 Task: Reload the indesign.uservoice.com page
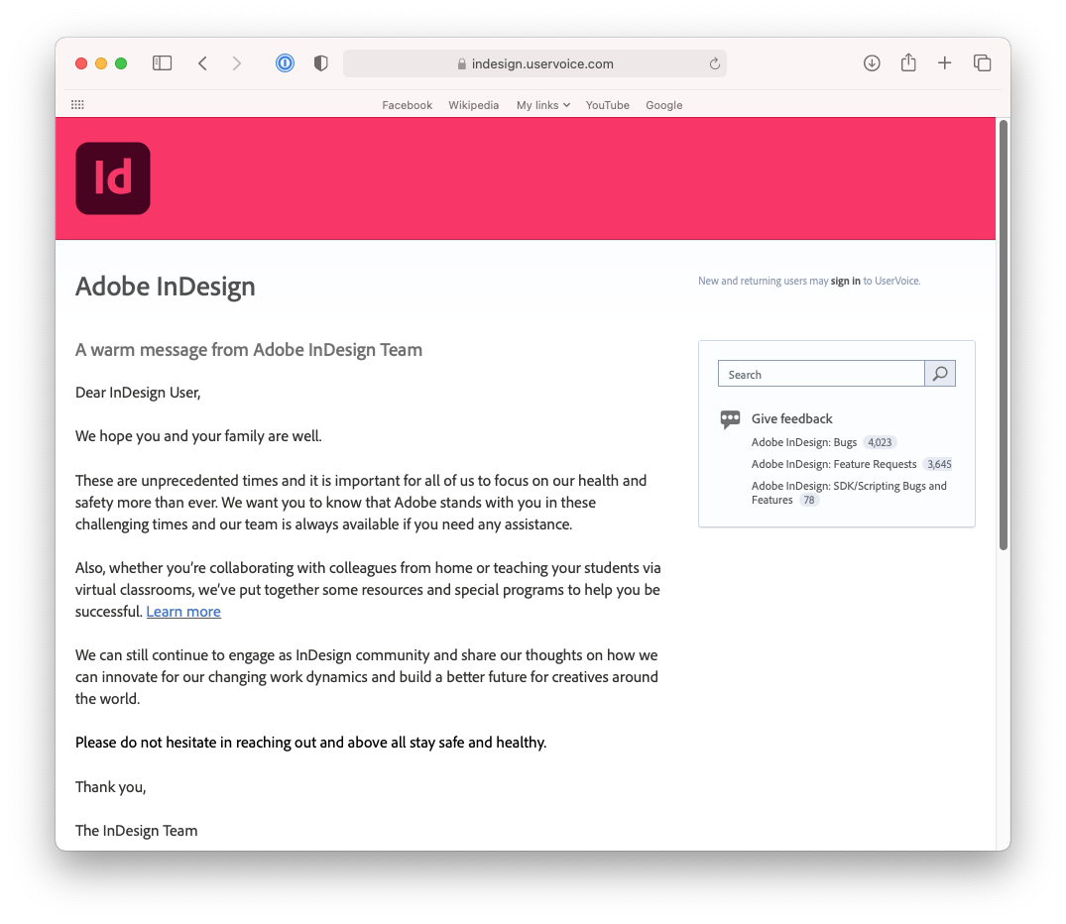[x=715, y=63]
